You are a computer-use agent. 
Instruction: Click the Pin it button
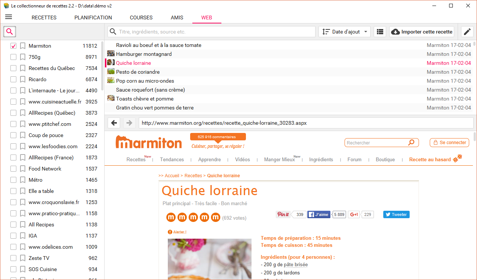tap(283, 214)
